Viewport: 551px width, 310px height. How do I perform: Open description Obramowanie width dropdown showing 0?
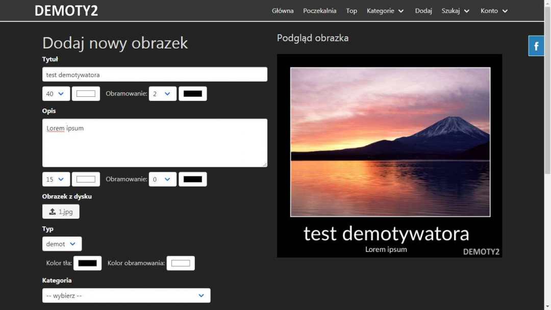click(x=163, y=179)
